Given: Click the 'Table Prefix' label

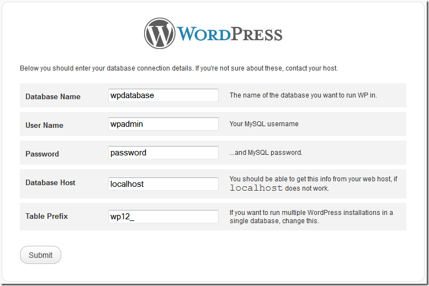Looking at the screenshot, I should [x=46, y=217].
